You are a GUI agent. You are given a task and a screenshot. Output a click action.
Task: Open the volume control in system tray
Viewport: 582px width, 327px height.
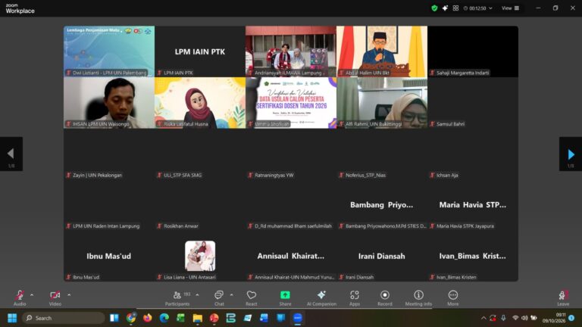tap(524, 318)
